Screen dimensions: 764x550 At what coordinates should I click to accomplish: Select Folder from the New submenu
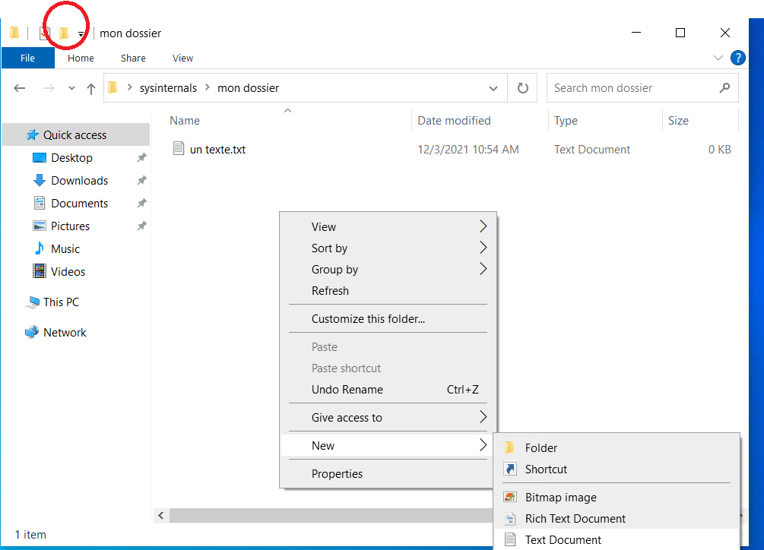tap(541, 448)
